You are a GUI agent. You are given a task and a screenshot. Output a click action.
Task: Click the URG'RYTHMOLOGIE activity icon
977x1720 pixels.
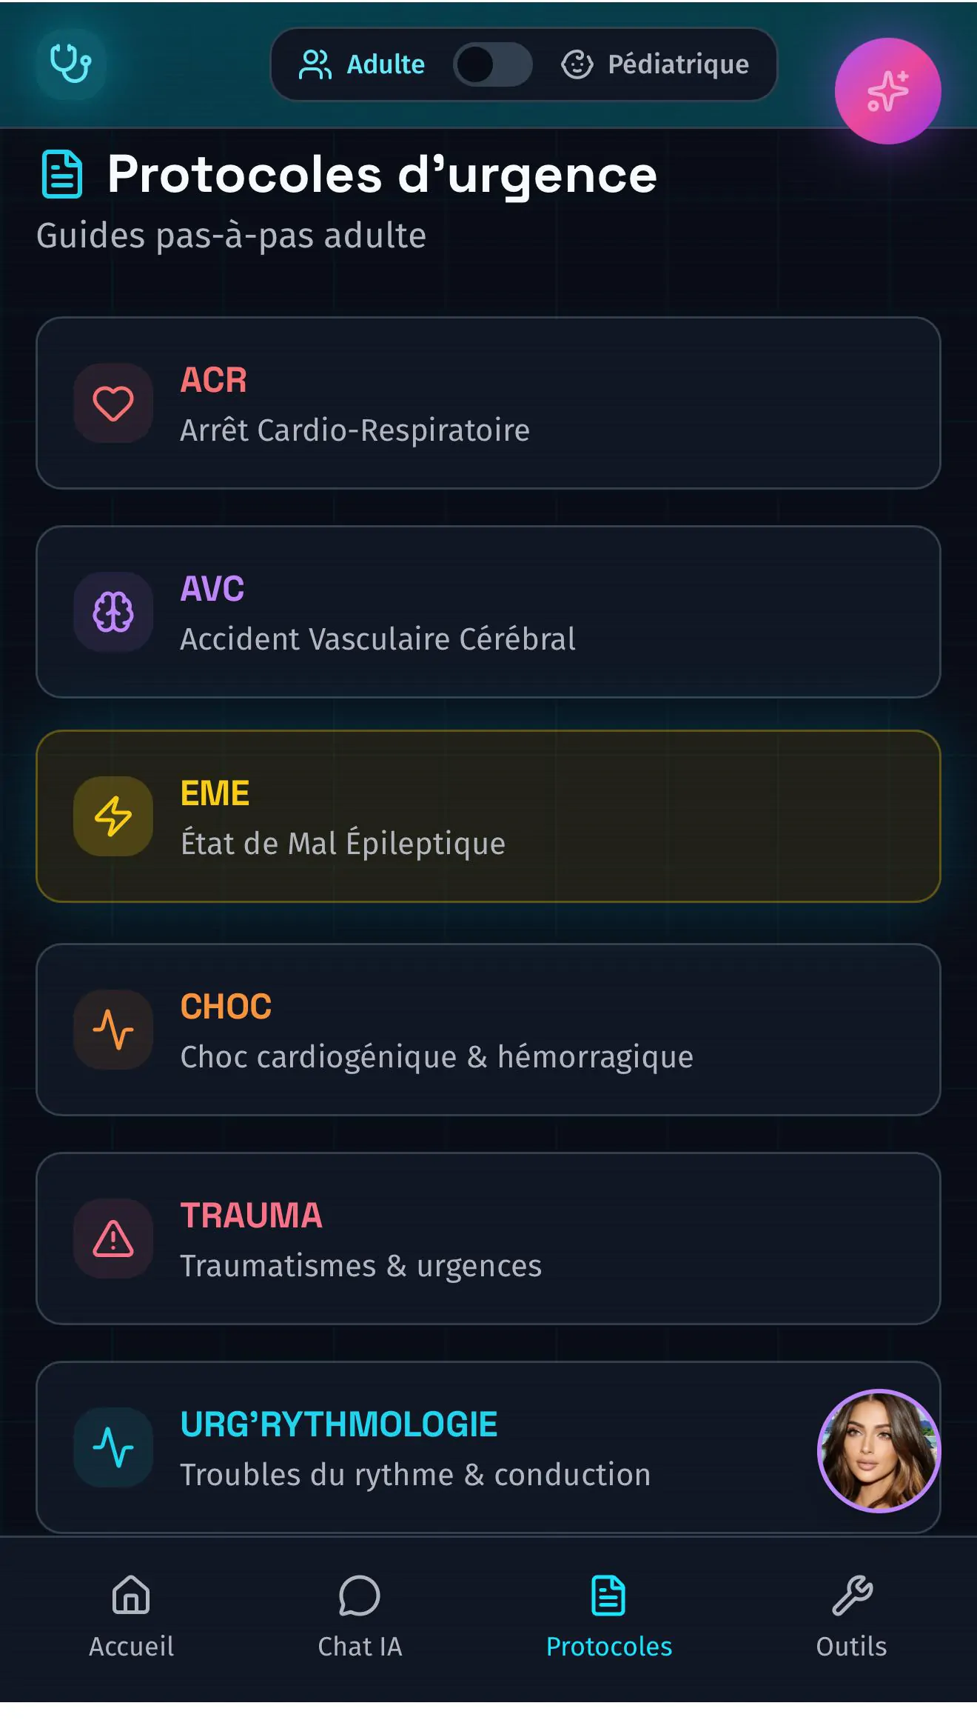tap(113, 1447)
